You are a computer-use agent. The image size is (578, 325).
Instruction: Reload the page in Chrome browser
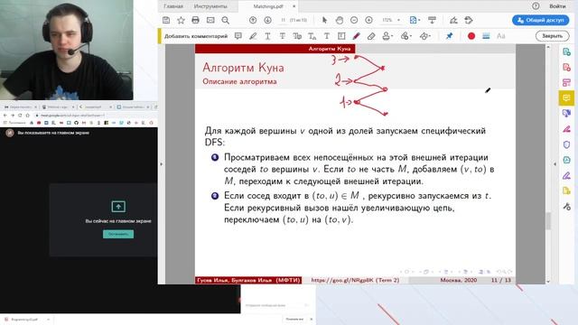click(20, 116)
